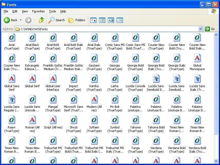The image size is (220, 165).
Task: Click the scrollbar down arrow
Action: [216, 161]
